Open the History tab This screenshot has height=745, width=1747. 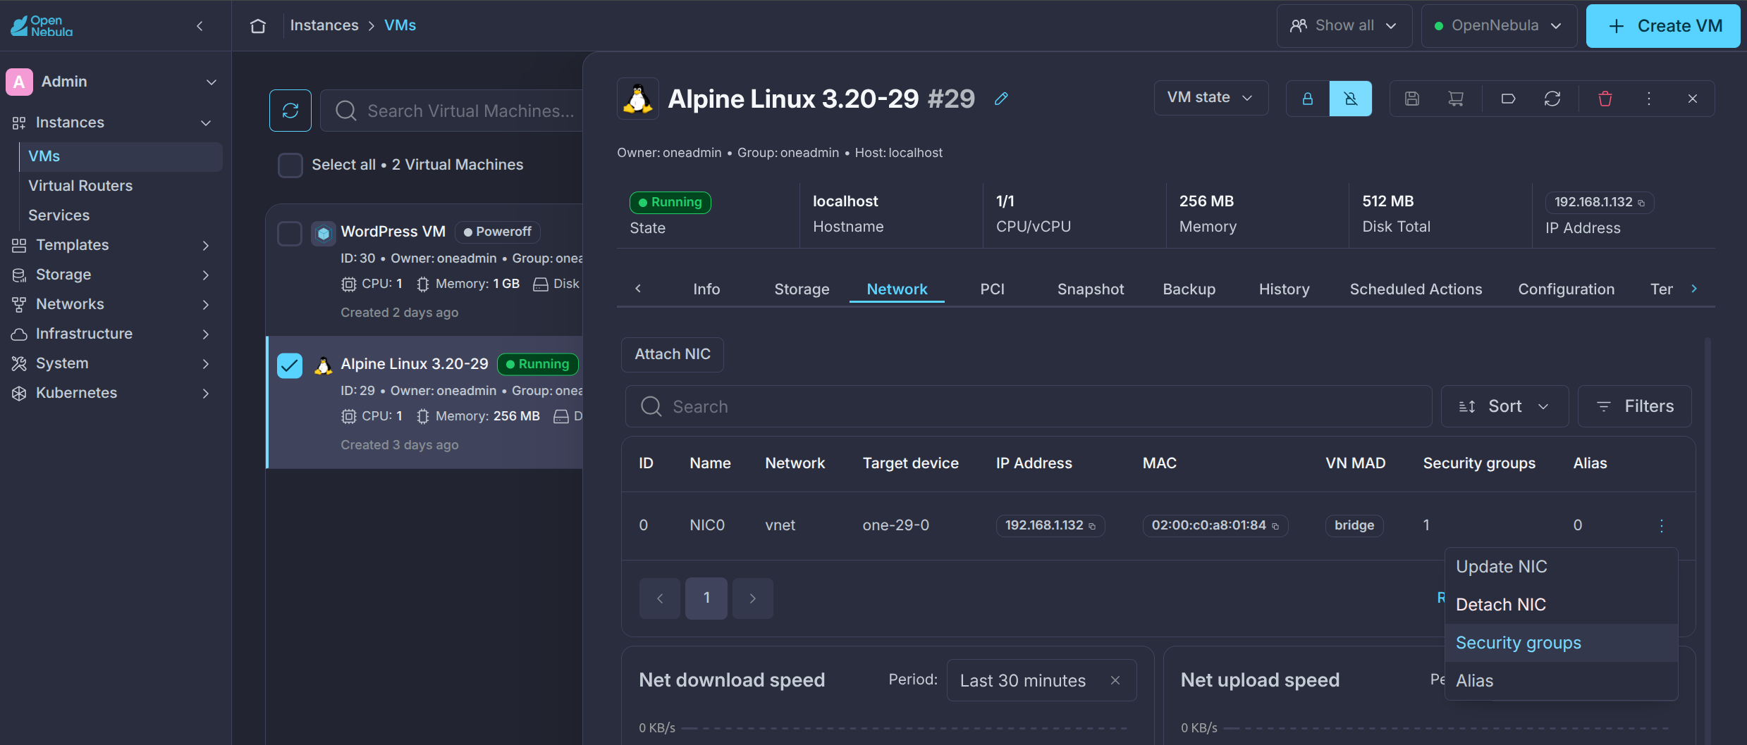pyautogui.click(x=1285, y=289)
